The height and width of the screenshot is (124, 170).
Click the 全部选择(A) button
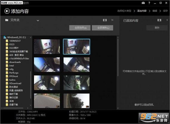click(80, 28)
